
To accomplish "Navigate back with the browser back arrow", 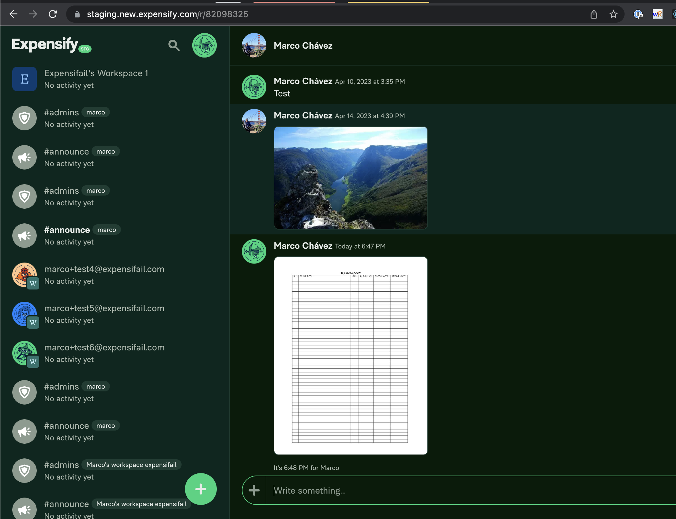I will (13, 14).
